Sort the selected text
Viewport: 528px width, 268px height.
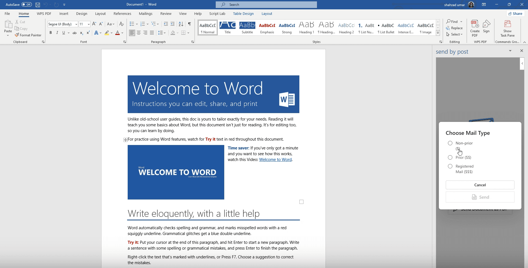181,24
